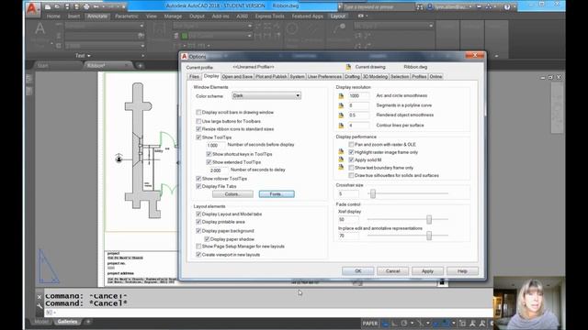The image size is (588, 330).
Task: Click the Arc and circle smoothness input field
Action: 359,95
